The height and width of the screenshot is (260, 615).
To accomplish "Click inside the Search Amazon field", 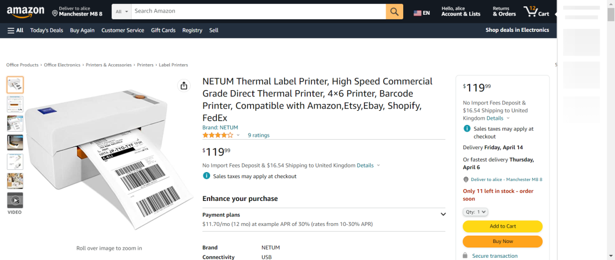I will coord(259,11).
